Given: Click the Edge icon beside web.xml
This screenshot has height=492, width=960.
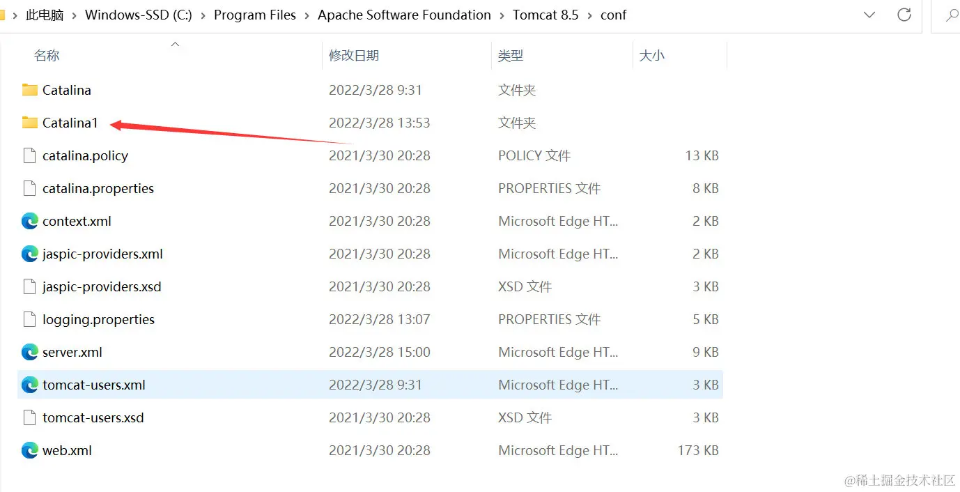Looking at the screenshot, I should coord(29,450).
